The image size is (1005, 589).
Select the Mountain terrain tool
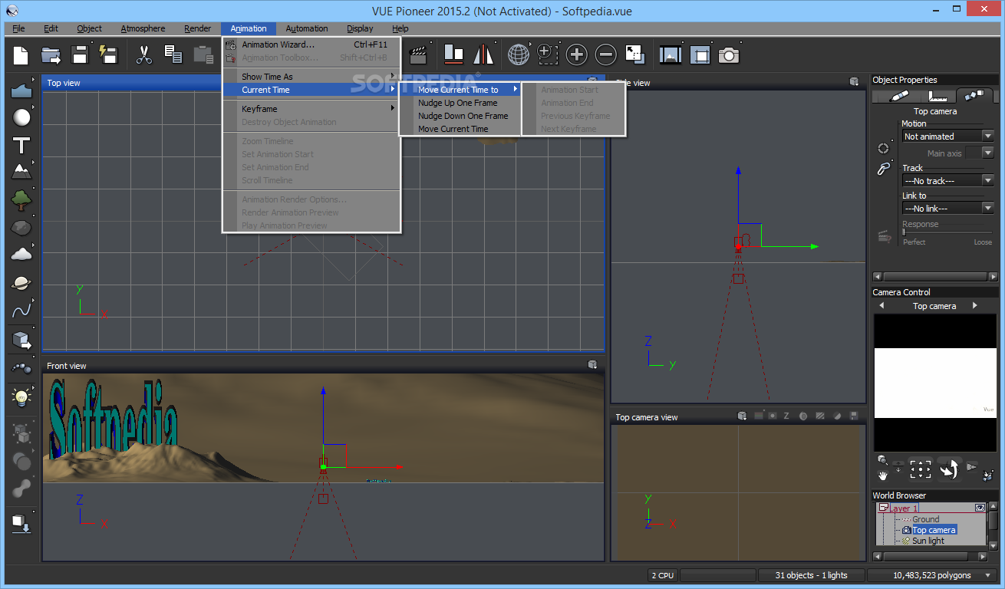pos(21,172)
